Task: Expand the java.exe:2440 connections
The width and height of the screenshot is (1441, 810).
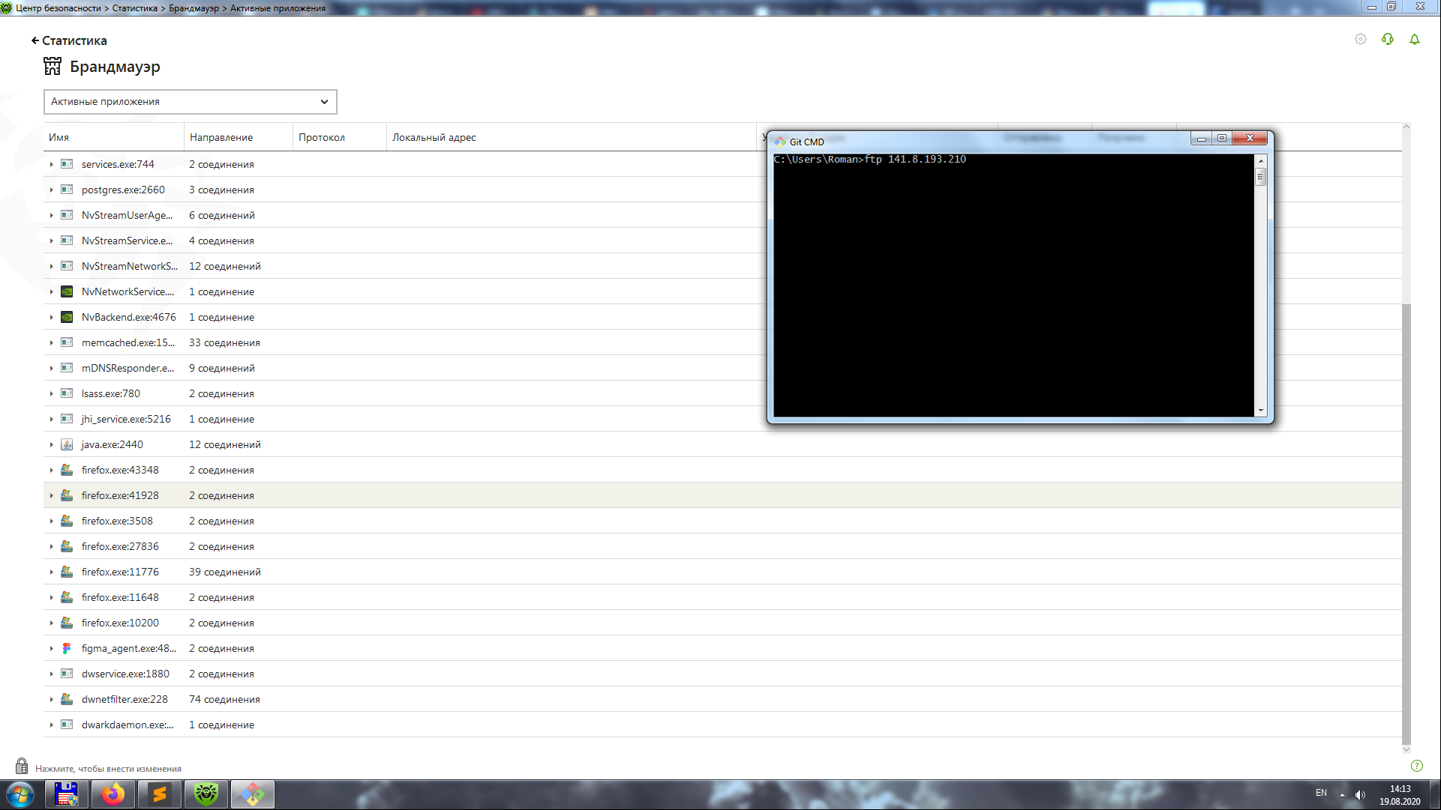Action: (52, 445)
